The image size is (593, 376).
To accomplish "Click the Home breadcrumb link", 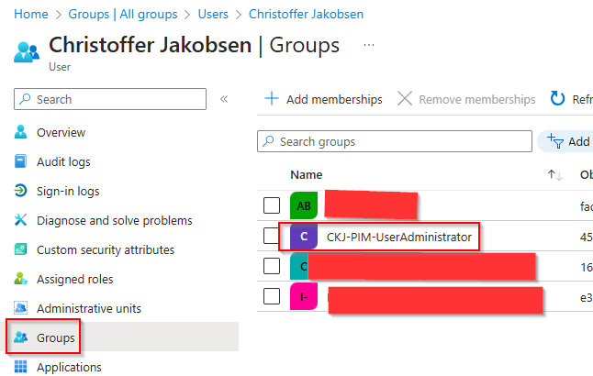I will [32, 14].
